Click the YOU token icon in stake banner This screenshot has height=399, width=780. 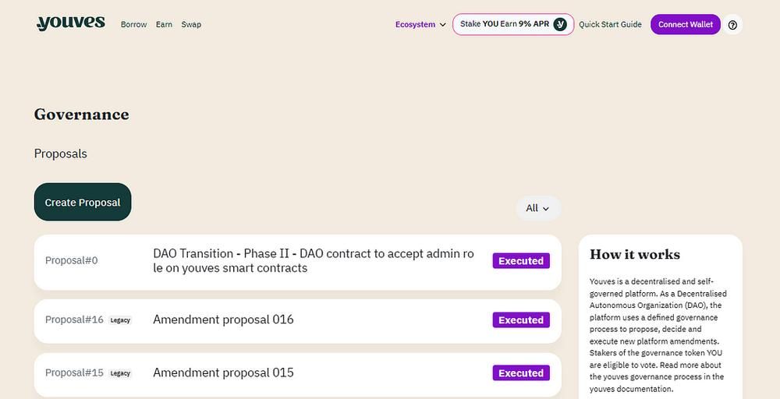[560, 24]
